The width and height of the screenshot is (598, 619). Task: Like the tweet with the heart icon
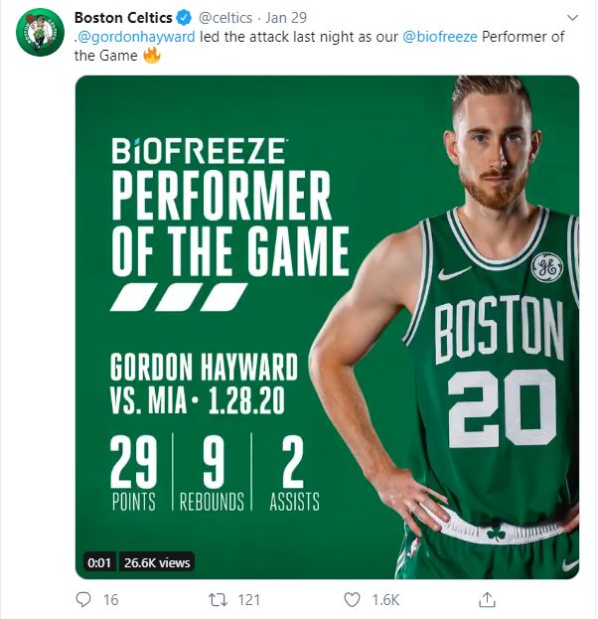tap(352, 600)
